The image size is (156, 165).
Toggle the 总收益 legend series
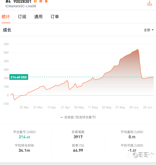coord(78,117)
